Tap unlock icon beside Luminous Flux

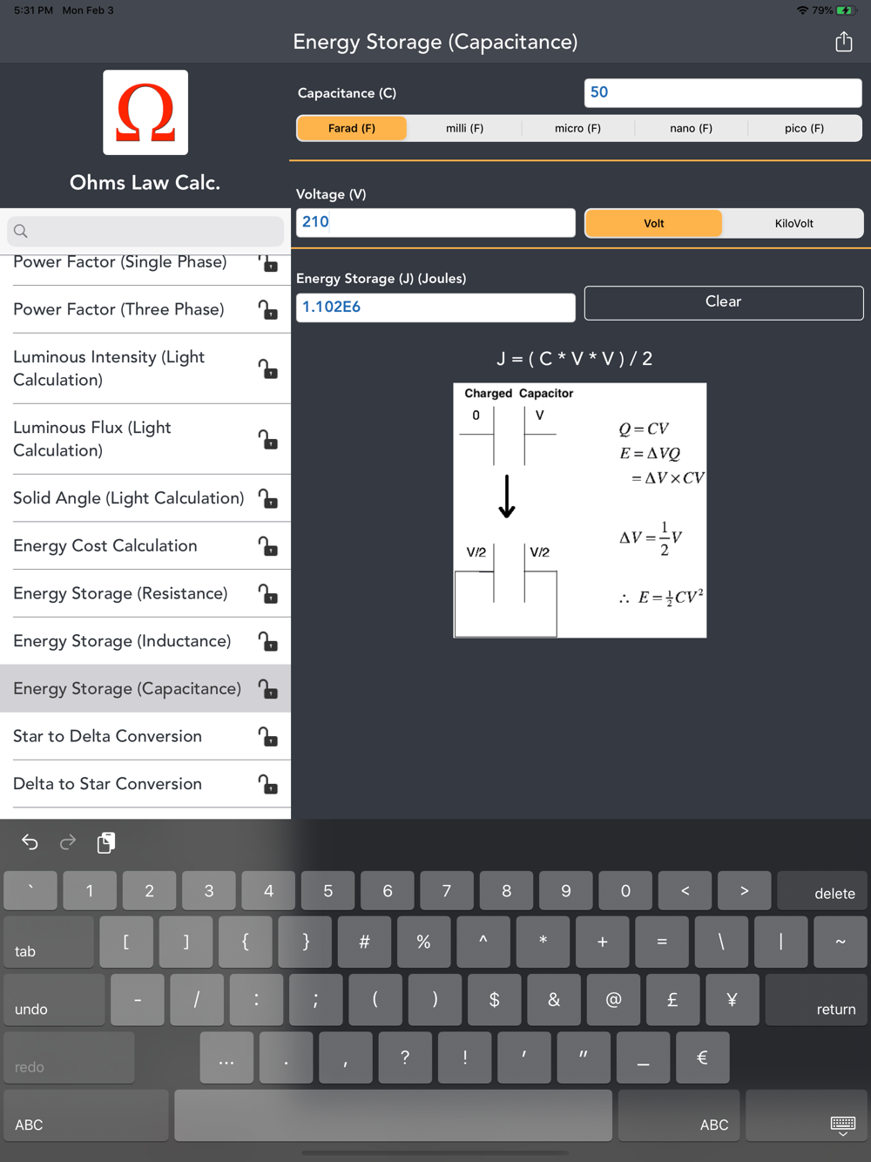coord(268,439)
